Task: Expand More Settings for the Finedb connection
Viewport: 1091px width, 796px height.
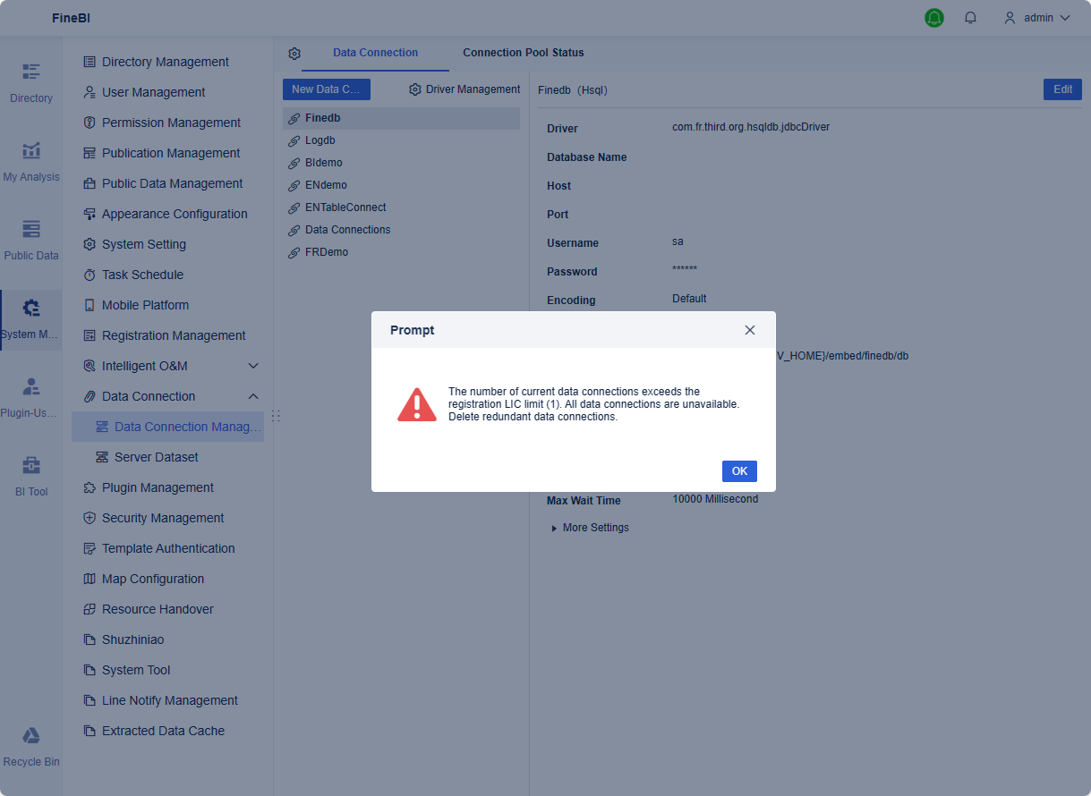Action: click(x=590, y=528)
